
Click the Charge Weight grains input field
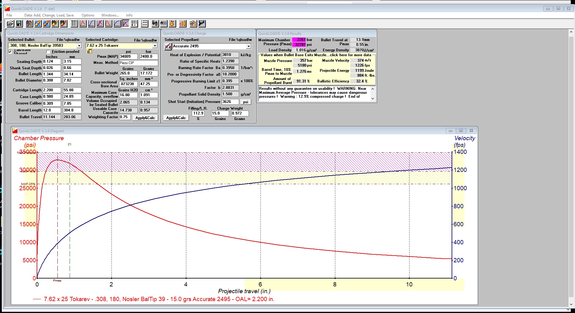point(220,113)
